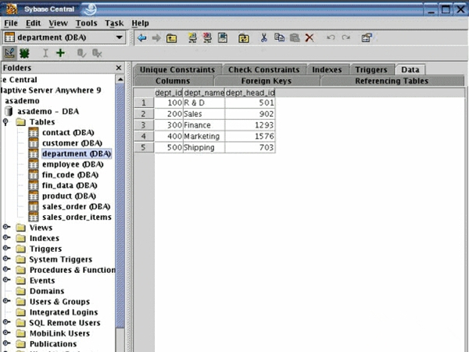Switch to the Foreign Keys tab
Screen dimensions: 469x352
(267, 81)
